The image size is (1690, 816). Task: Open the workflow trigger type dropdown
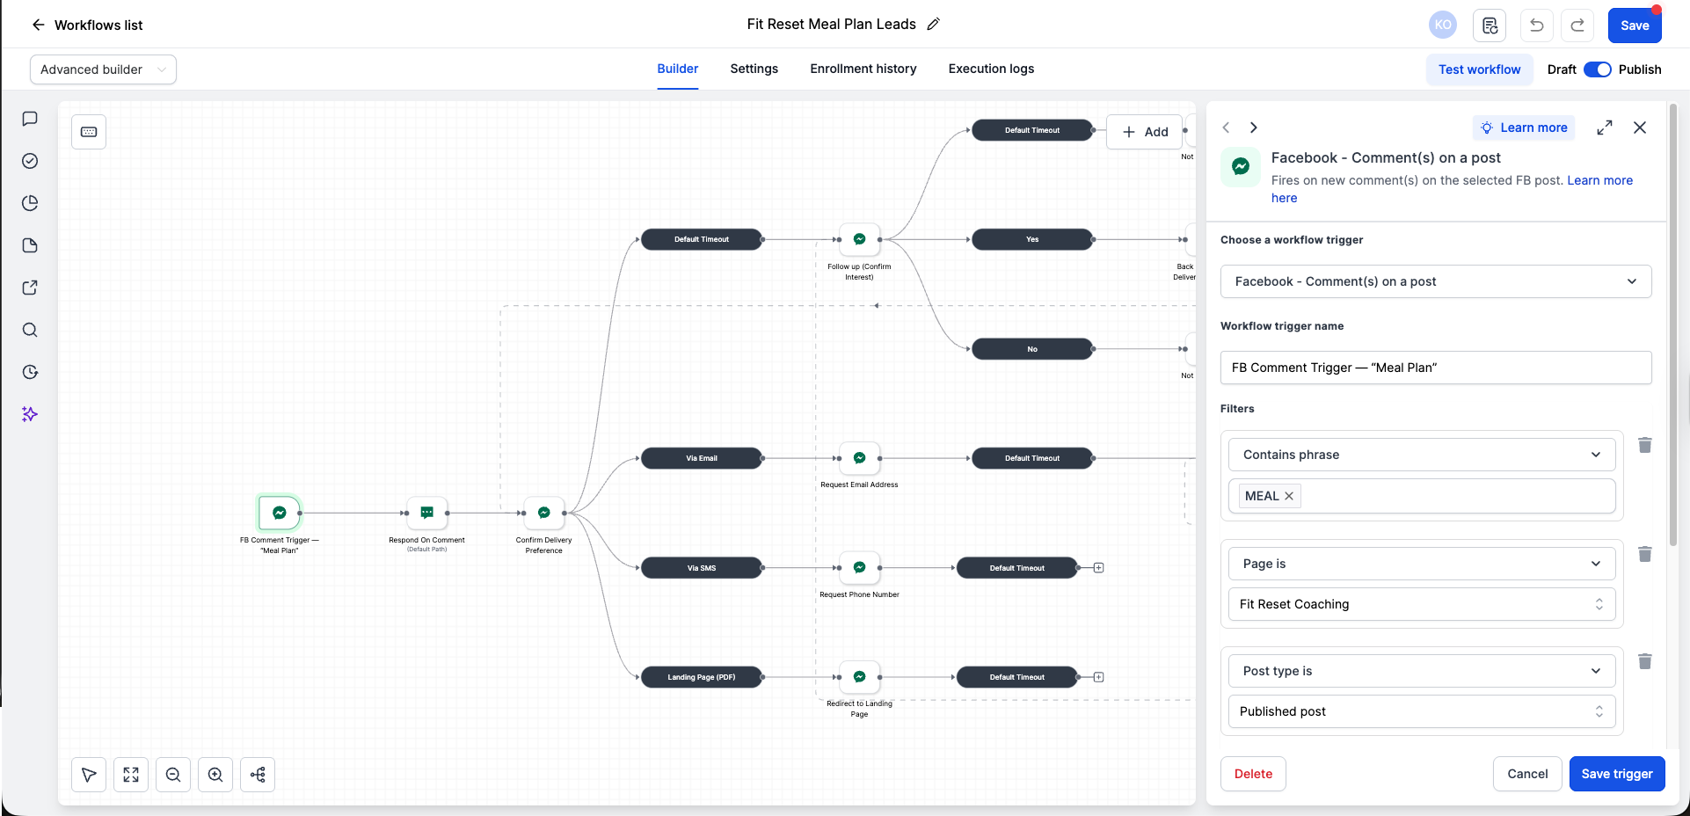[1436, 281]
